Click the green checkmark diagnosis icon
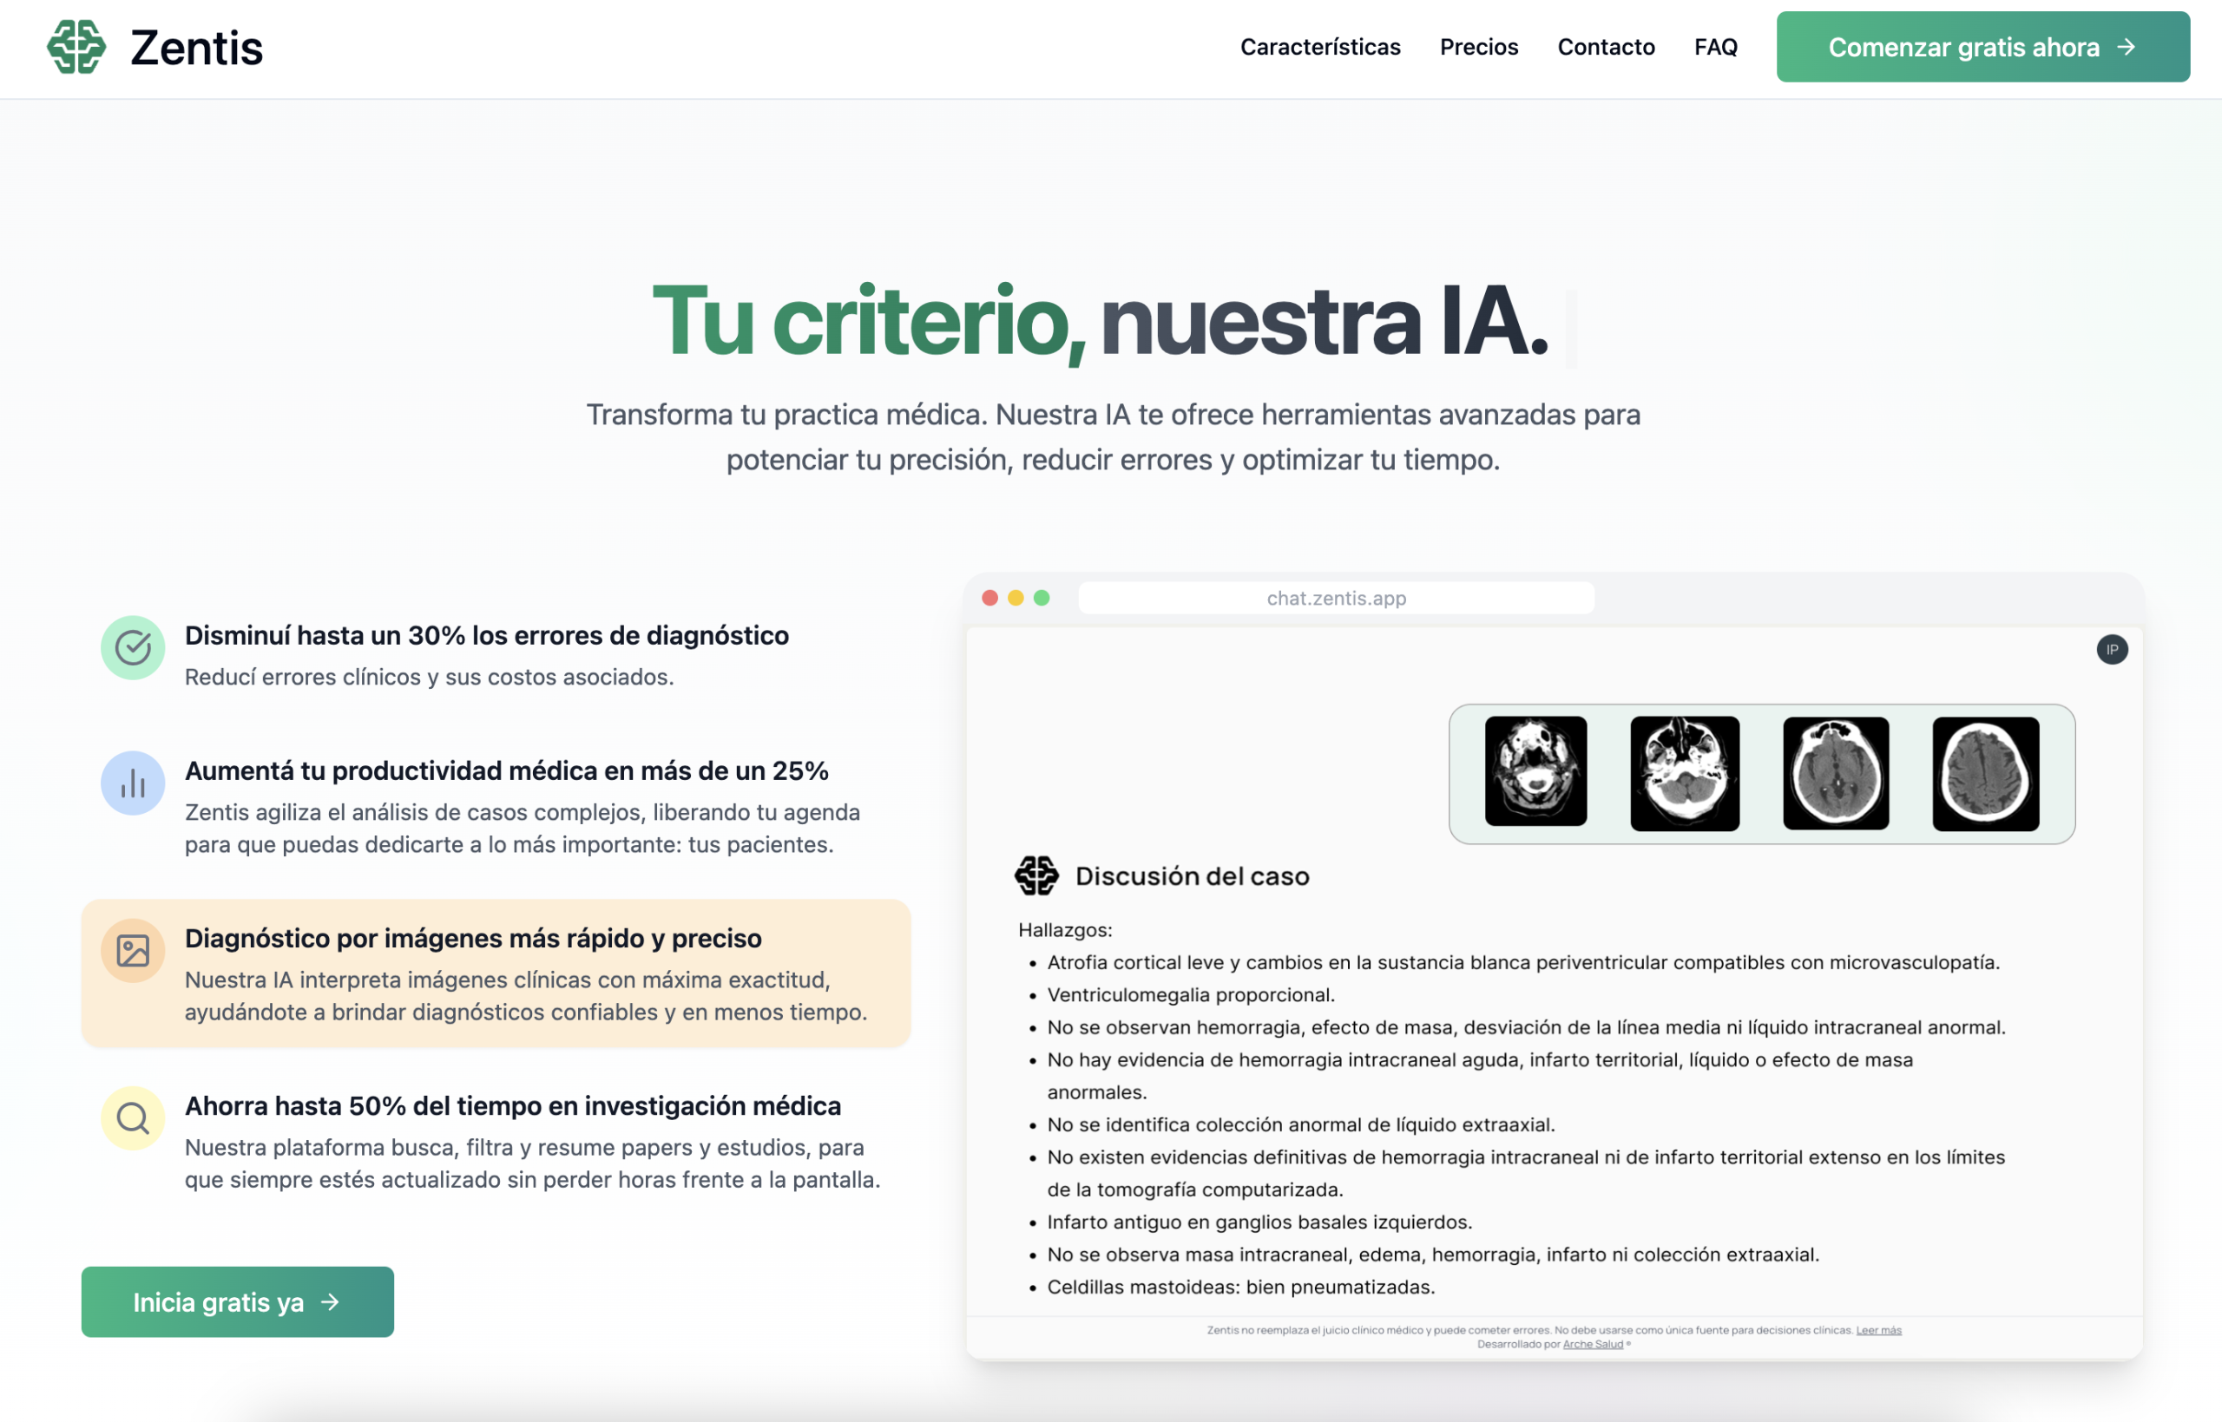 [x=133, y=647]
